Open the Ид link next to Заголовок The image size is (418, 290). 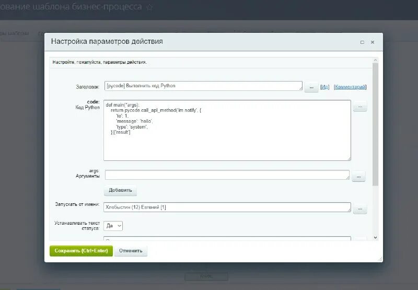[324, 87]
